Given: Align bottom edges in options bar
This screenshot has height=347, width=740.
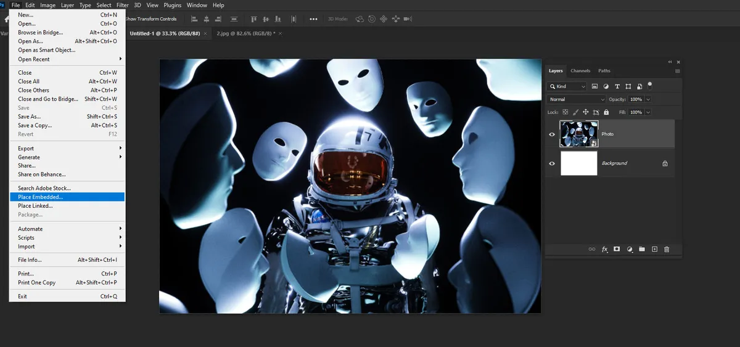Looking at the screenshot, I should tap(277, 19).
